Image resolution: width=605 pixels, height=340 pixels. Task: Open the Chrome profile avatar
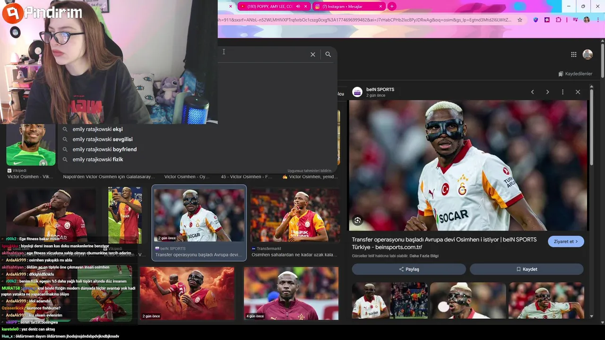point(587,20)
